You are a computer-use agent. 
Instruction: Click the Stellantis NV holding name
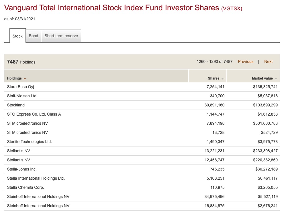(18, 151)
